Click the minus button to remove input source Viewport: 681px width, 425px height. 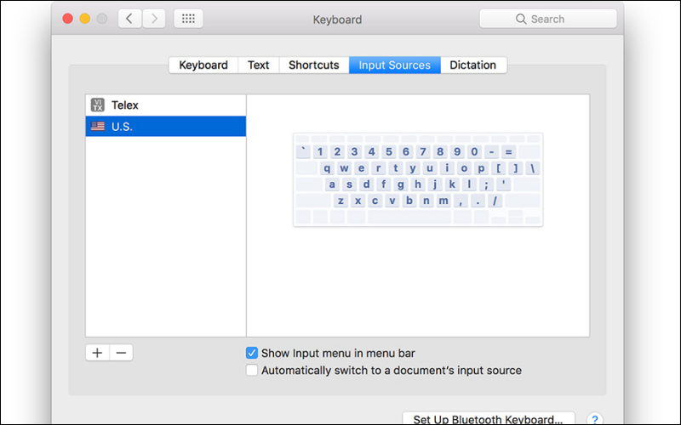click(x=121, y=353)
